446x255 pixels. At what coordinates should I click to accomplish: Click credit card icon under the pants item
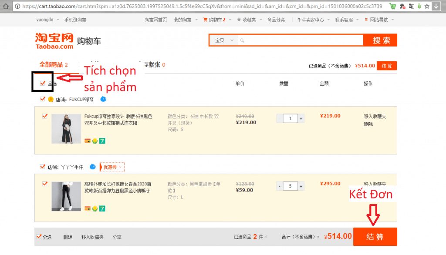click(x=88, y=208)
